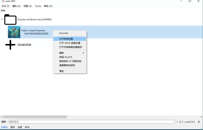Toggle the DOCK mode button

[x=27, y=127]
